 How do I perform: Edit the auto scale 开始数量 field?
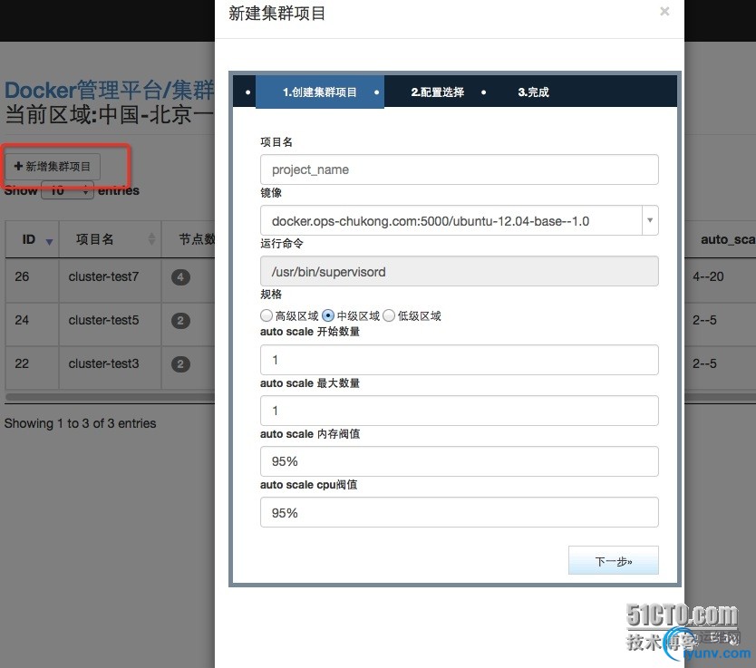pos(459,360)
